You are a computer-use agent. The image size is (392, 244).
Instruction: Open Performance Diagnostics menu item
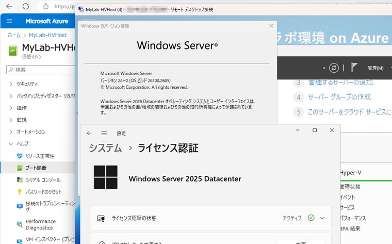click(x=41, y=224)
